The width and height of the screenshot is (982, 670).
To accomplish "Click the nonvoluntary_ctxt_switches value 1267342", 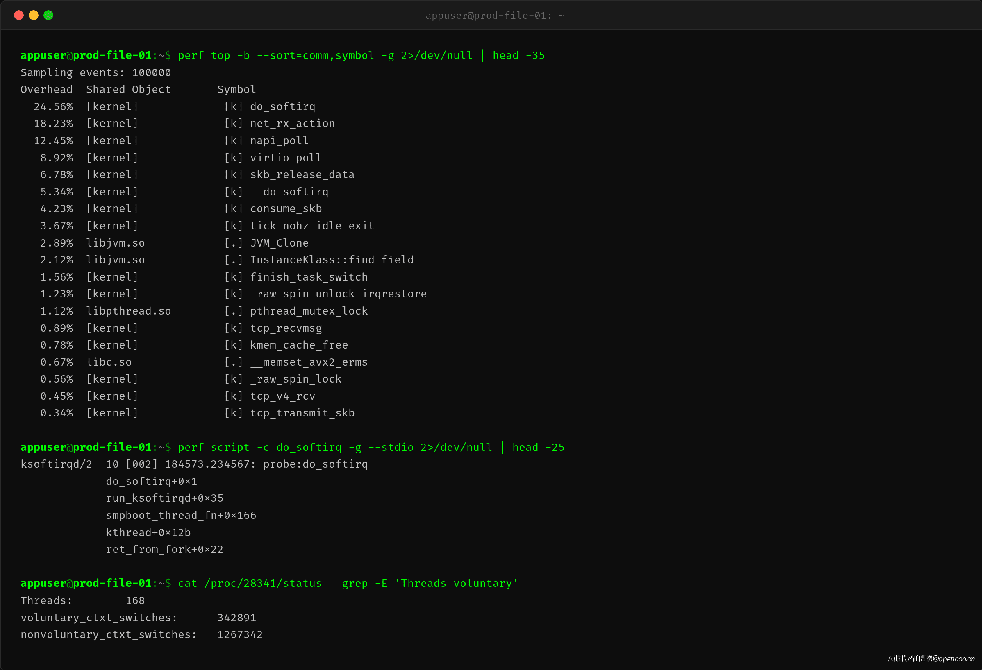I will [240, 634].
